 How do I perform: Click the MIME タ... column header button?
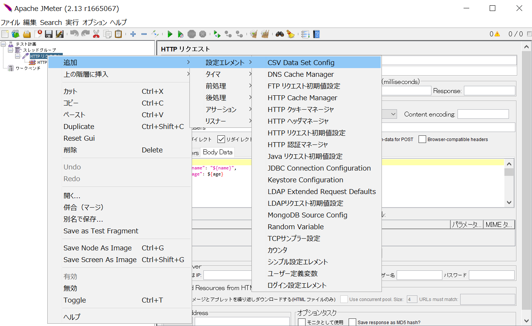(499, 225)
